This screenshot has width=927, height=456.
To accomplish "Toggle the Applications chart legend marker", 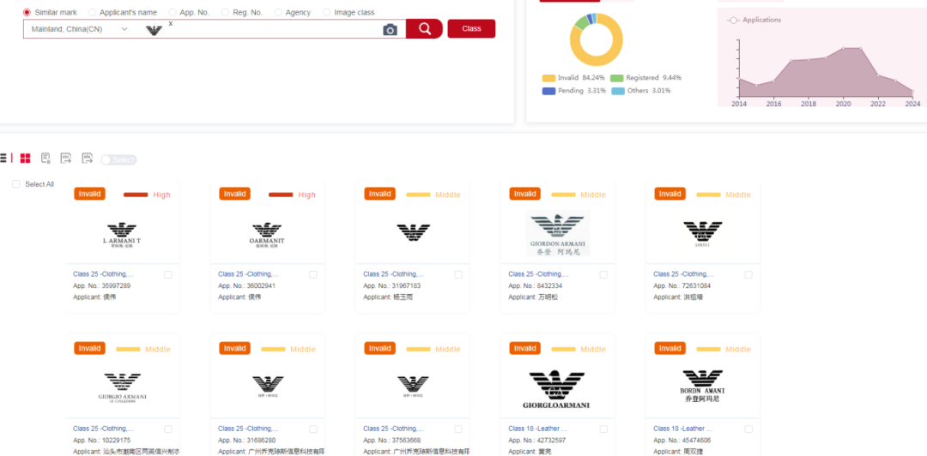I will click(x=733, y=20).
